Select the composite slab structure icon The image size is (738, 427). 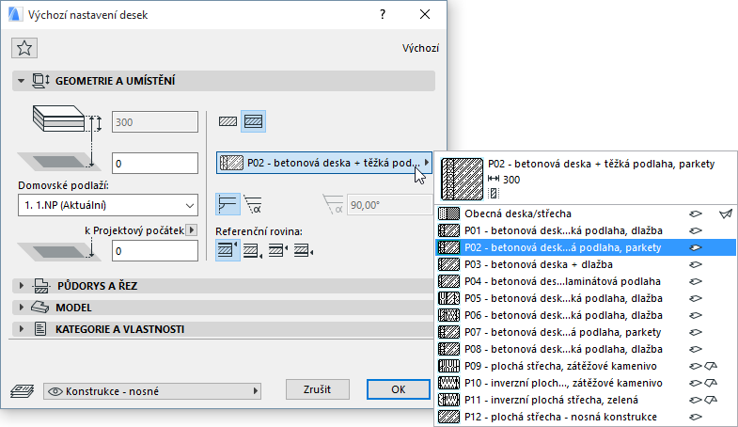(x=252, y=122)
